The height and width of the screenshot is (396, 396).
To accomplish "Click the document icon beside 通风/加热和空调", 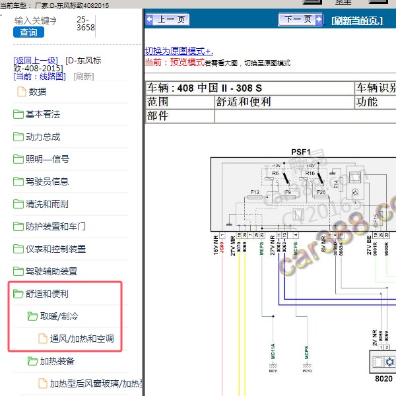I will click(x=43, y=339).
